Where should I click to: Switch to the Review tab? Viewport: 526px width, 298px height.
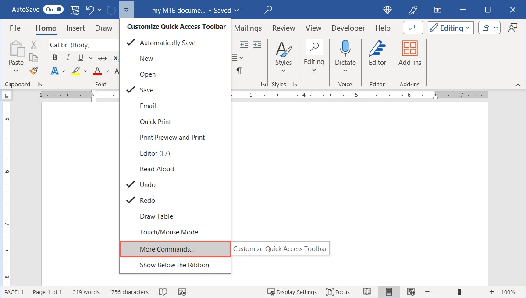point(283,28)
